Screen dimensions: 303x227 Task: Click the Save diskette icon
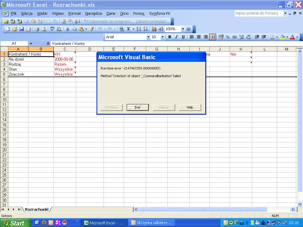click(22, 29)
